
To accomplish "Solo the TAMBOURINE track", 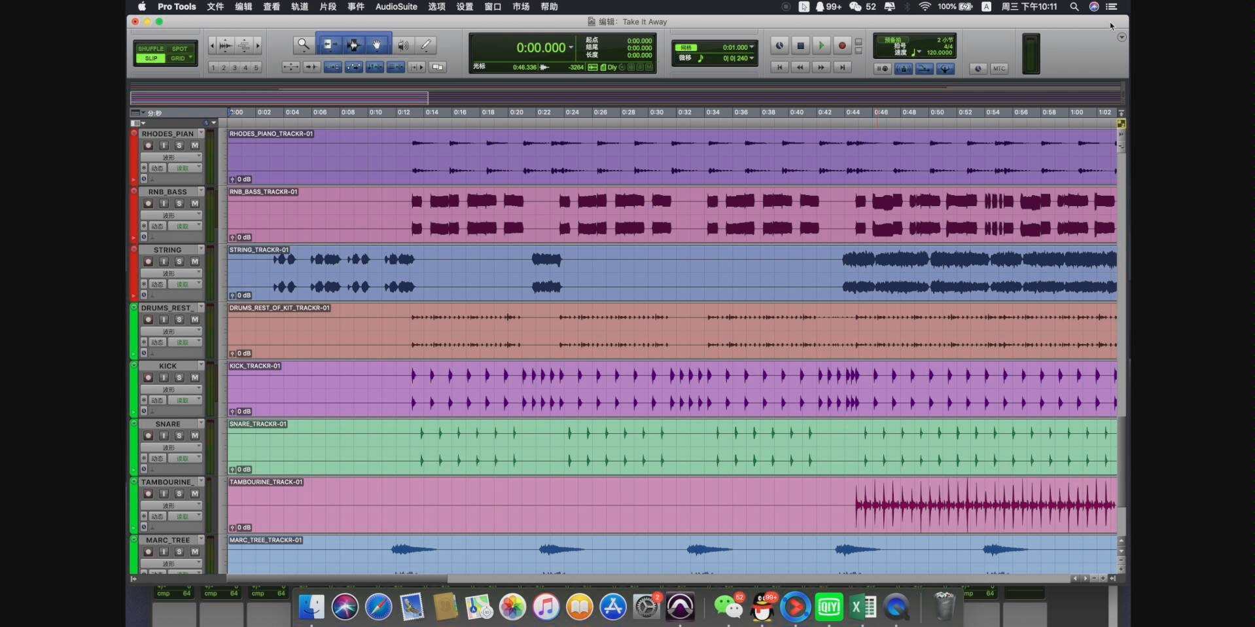I will [x=179, y=493].
